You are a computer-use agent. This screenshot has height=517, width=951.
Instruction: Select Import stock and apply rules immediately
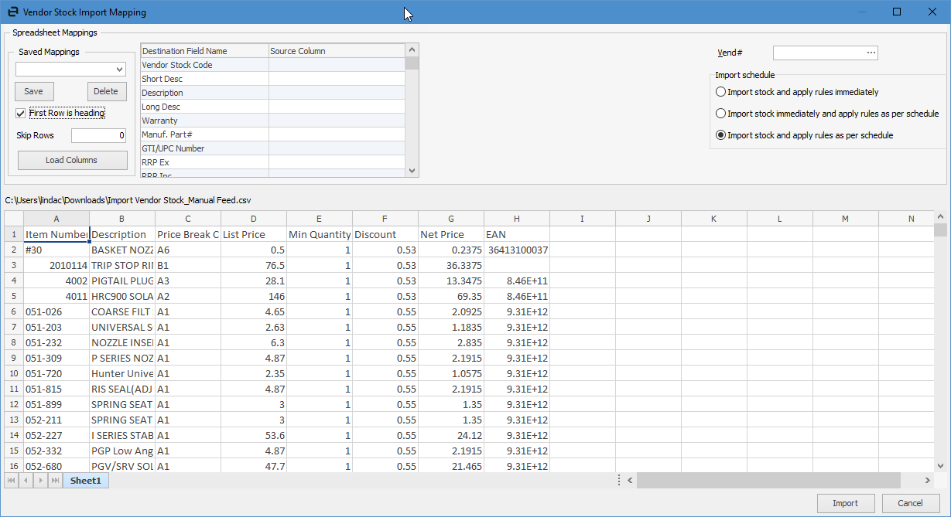[x=721, y=92]
